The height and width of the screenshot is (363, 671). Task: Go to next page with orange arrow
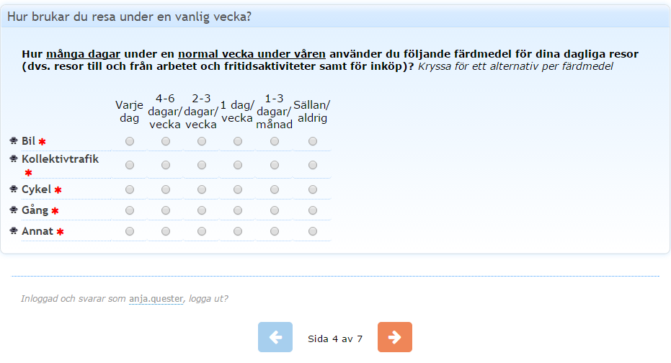[x=394, y=337]
